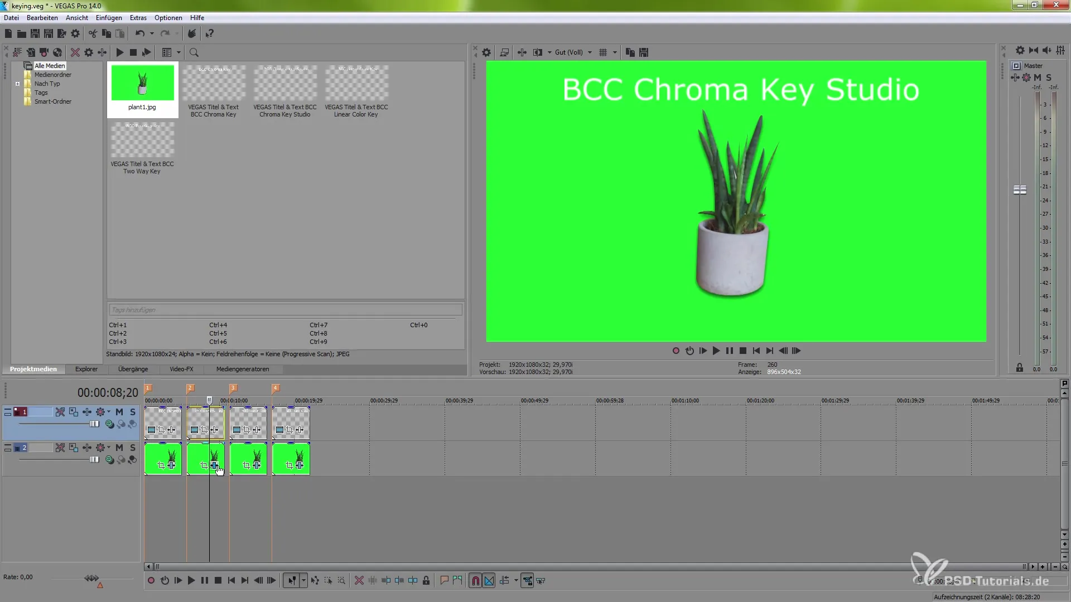The image size is (1071, 602).
Task: Start media preview in Project Media toolbar
Action: [119, 52]
